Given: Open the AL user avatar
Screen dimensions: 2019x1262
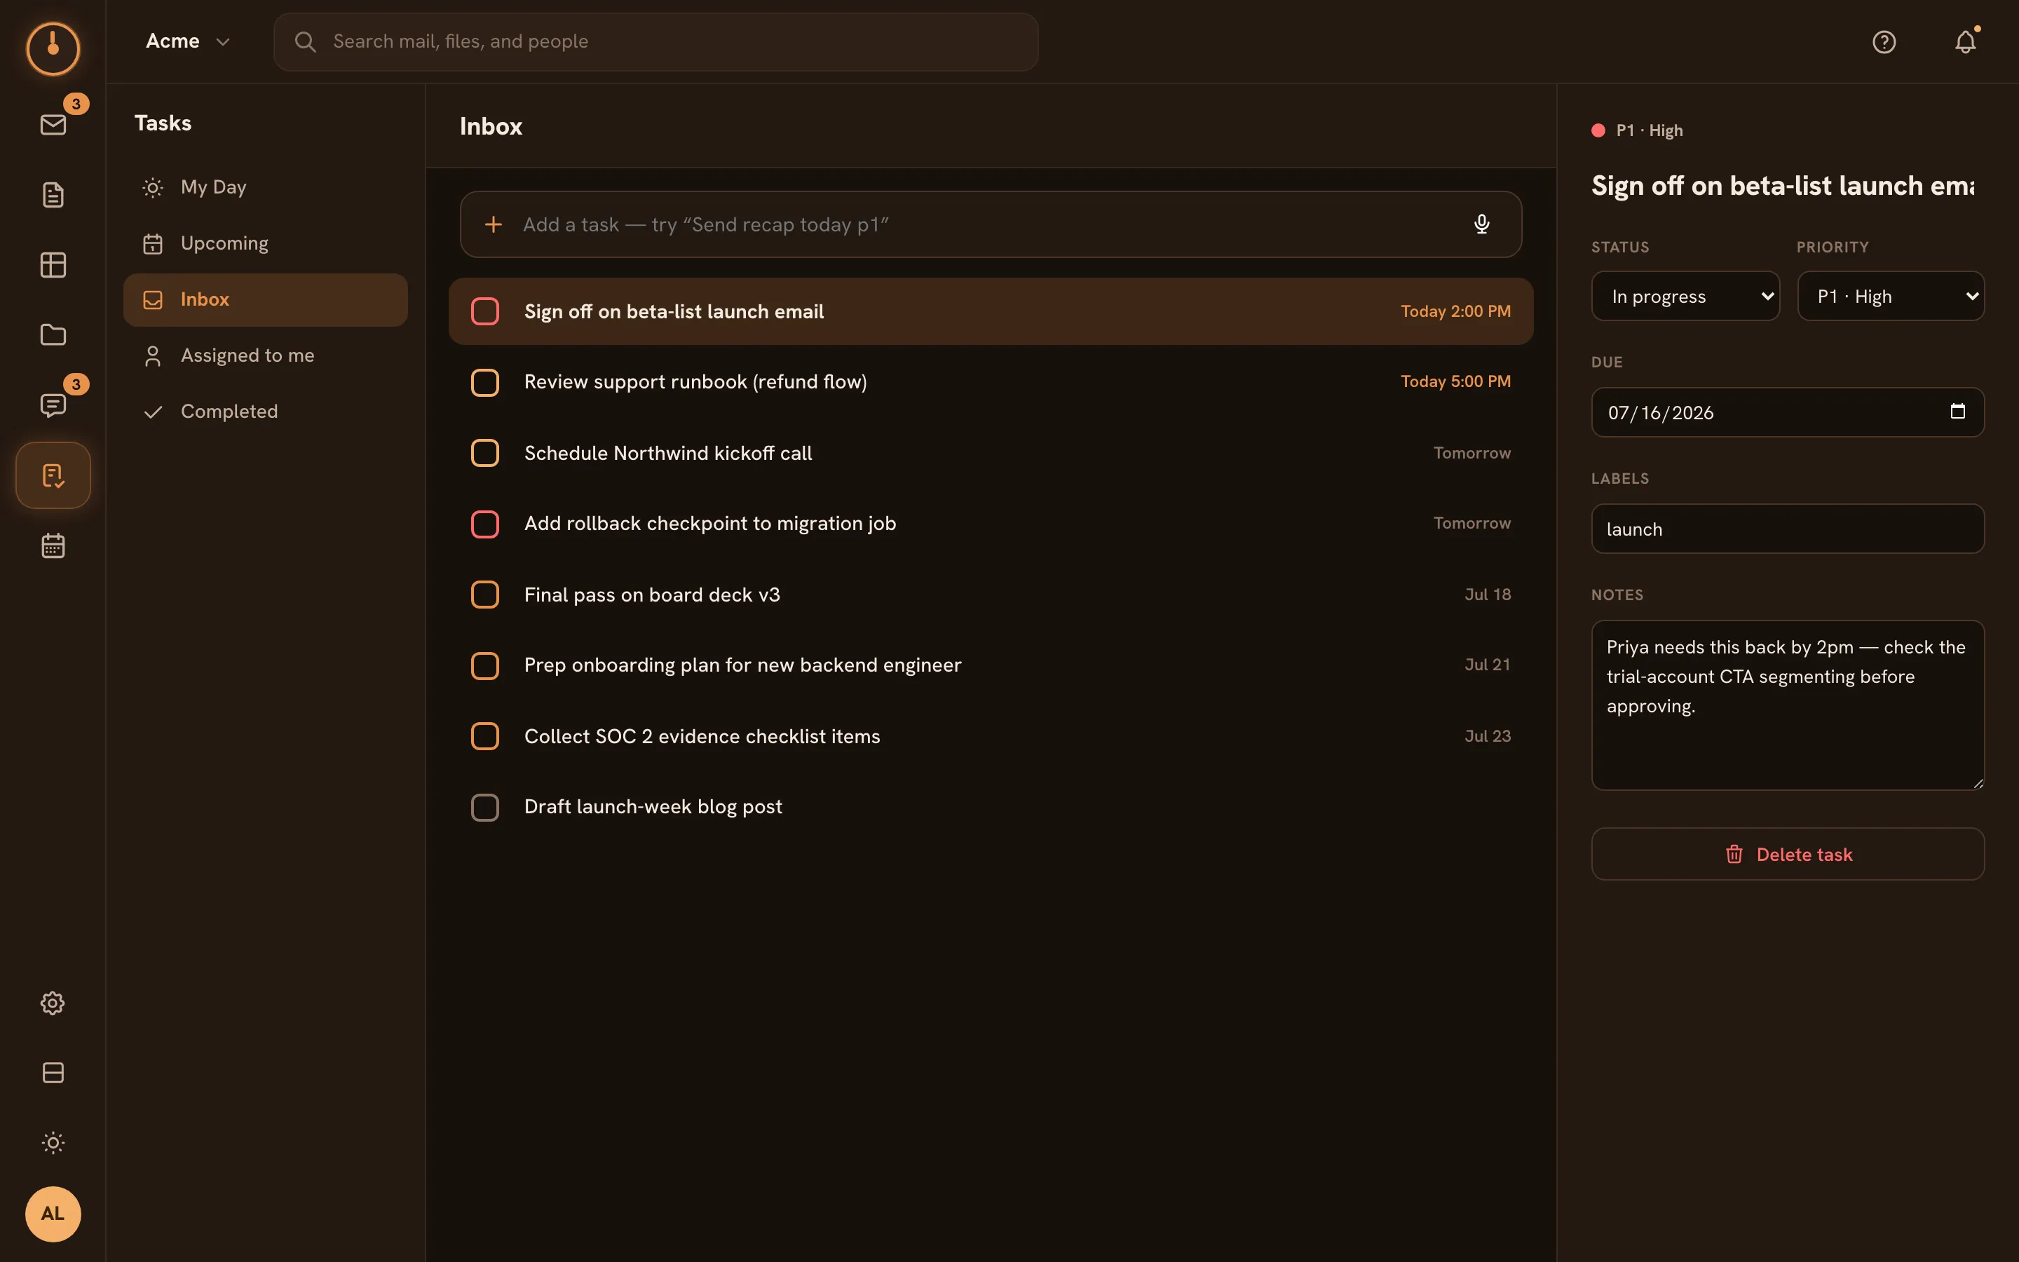Looking at the screenshot, I should (x=53, y=1214).
